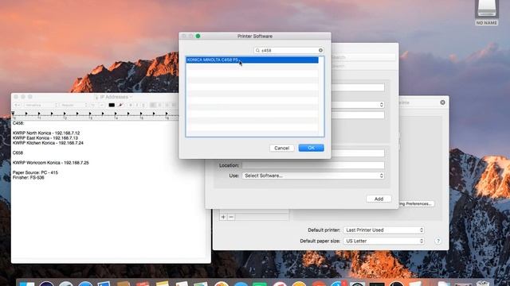Click the Add button in printer dialog

(379, 199)
